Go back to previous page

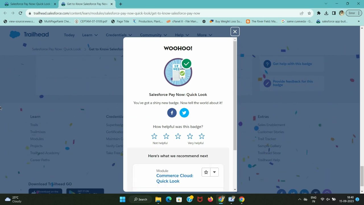click(5, 13)
